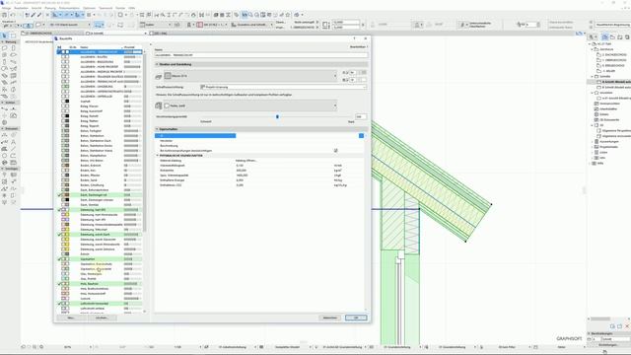
Task: Click the help question mark in Baustoffe dialog
Action: click(x=355, y=38)
